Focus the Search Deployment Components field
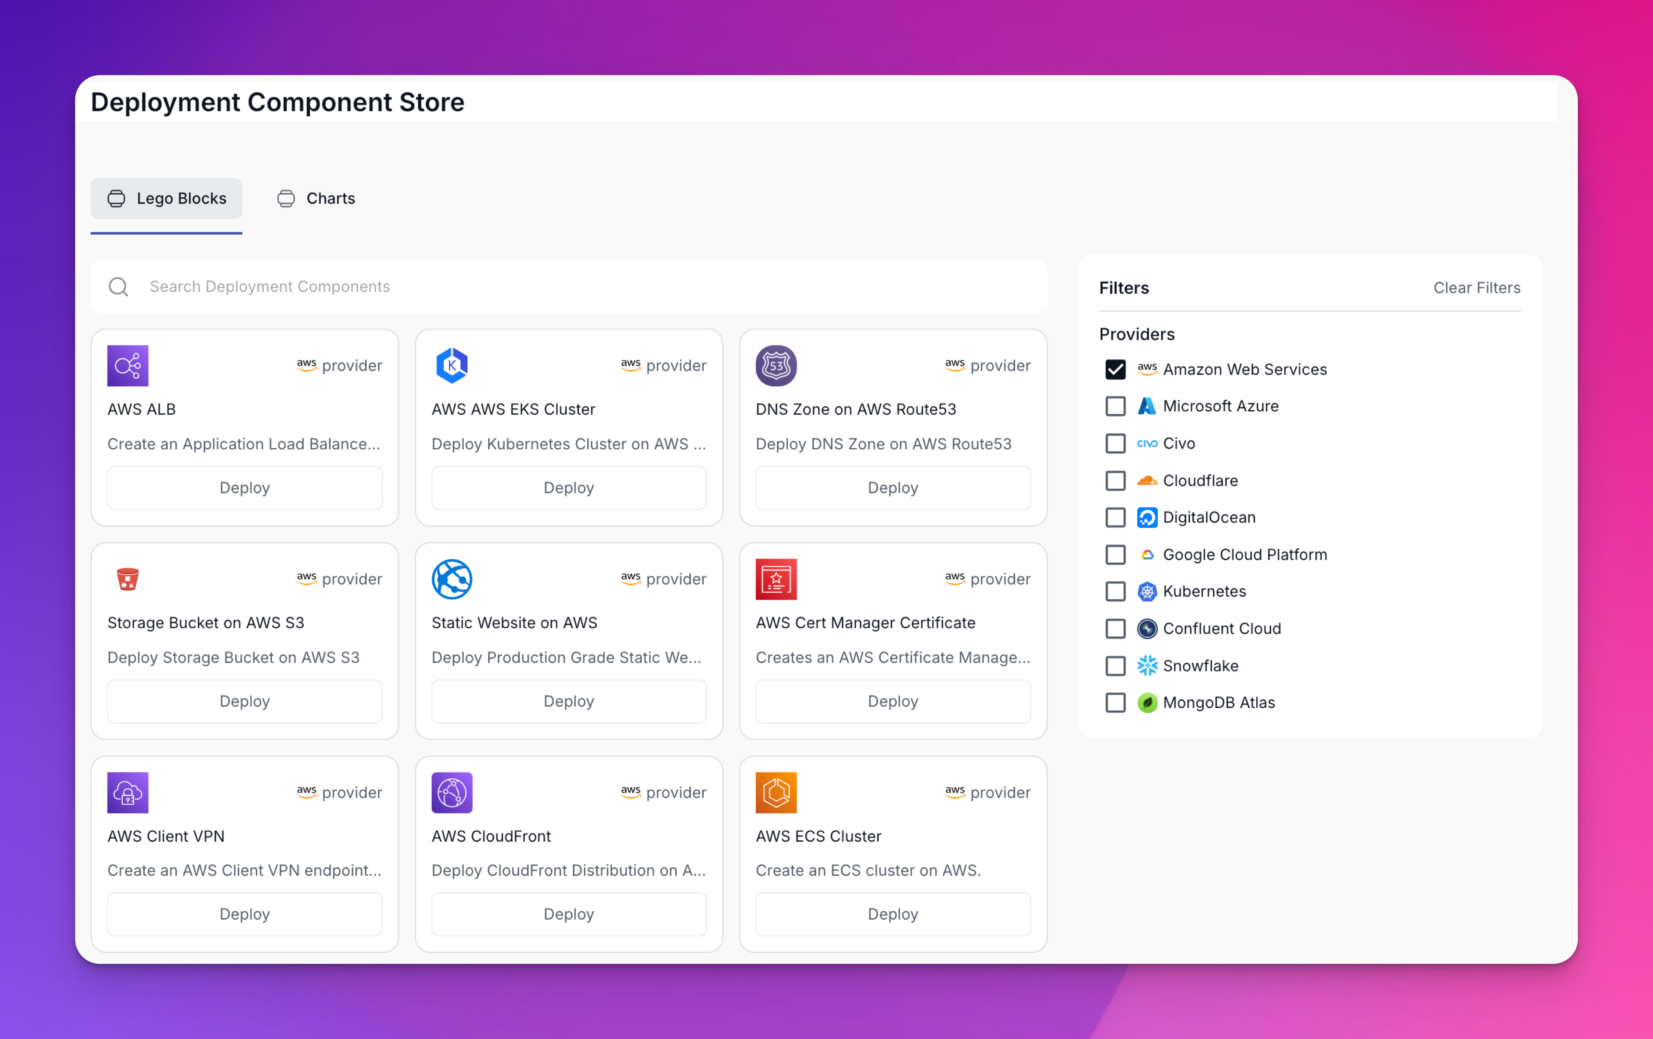 568,287
